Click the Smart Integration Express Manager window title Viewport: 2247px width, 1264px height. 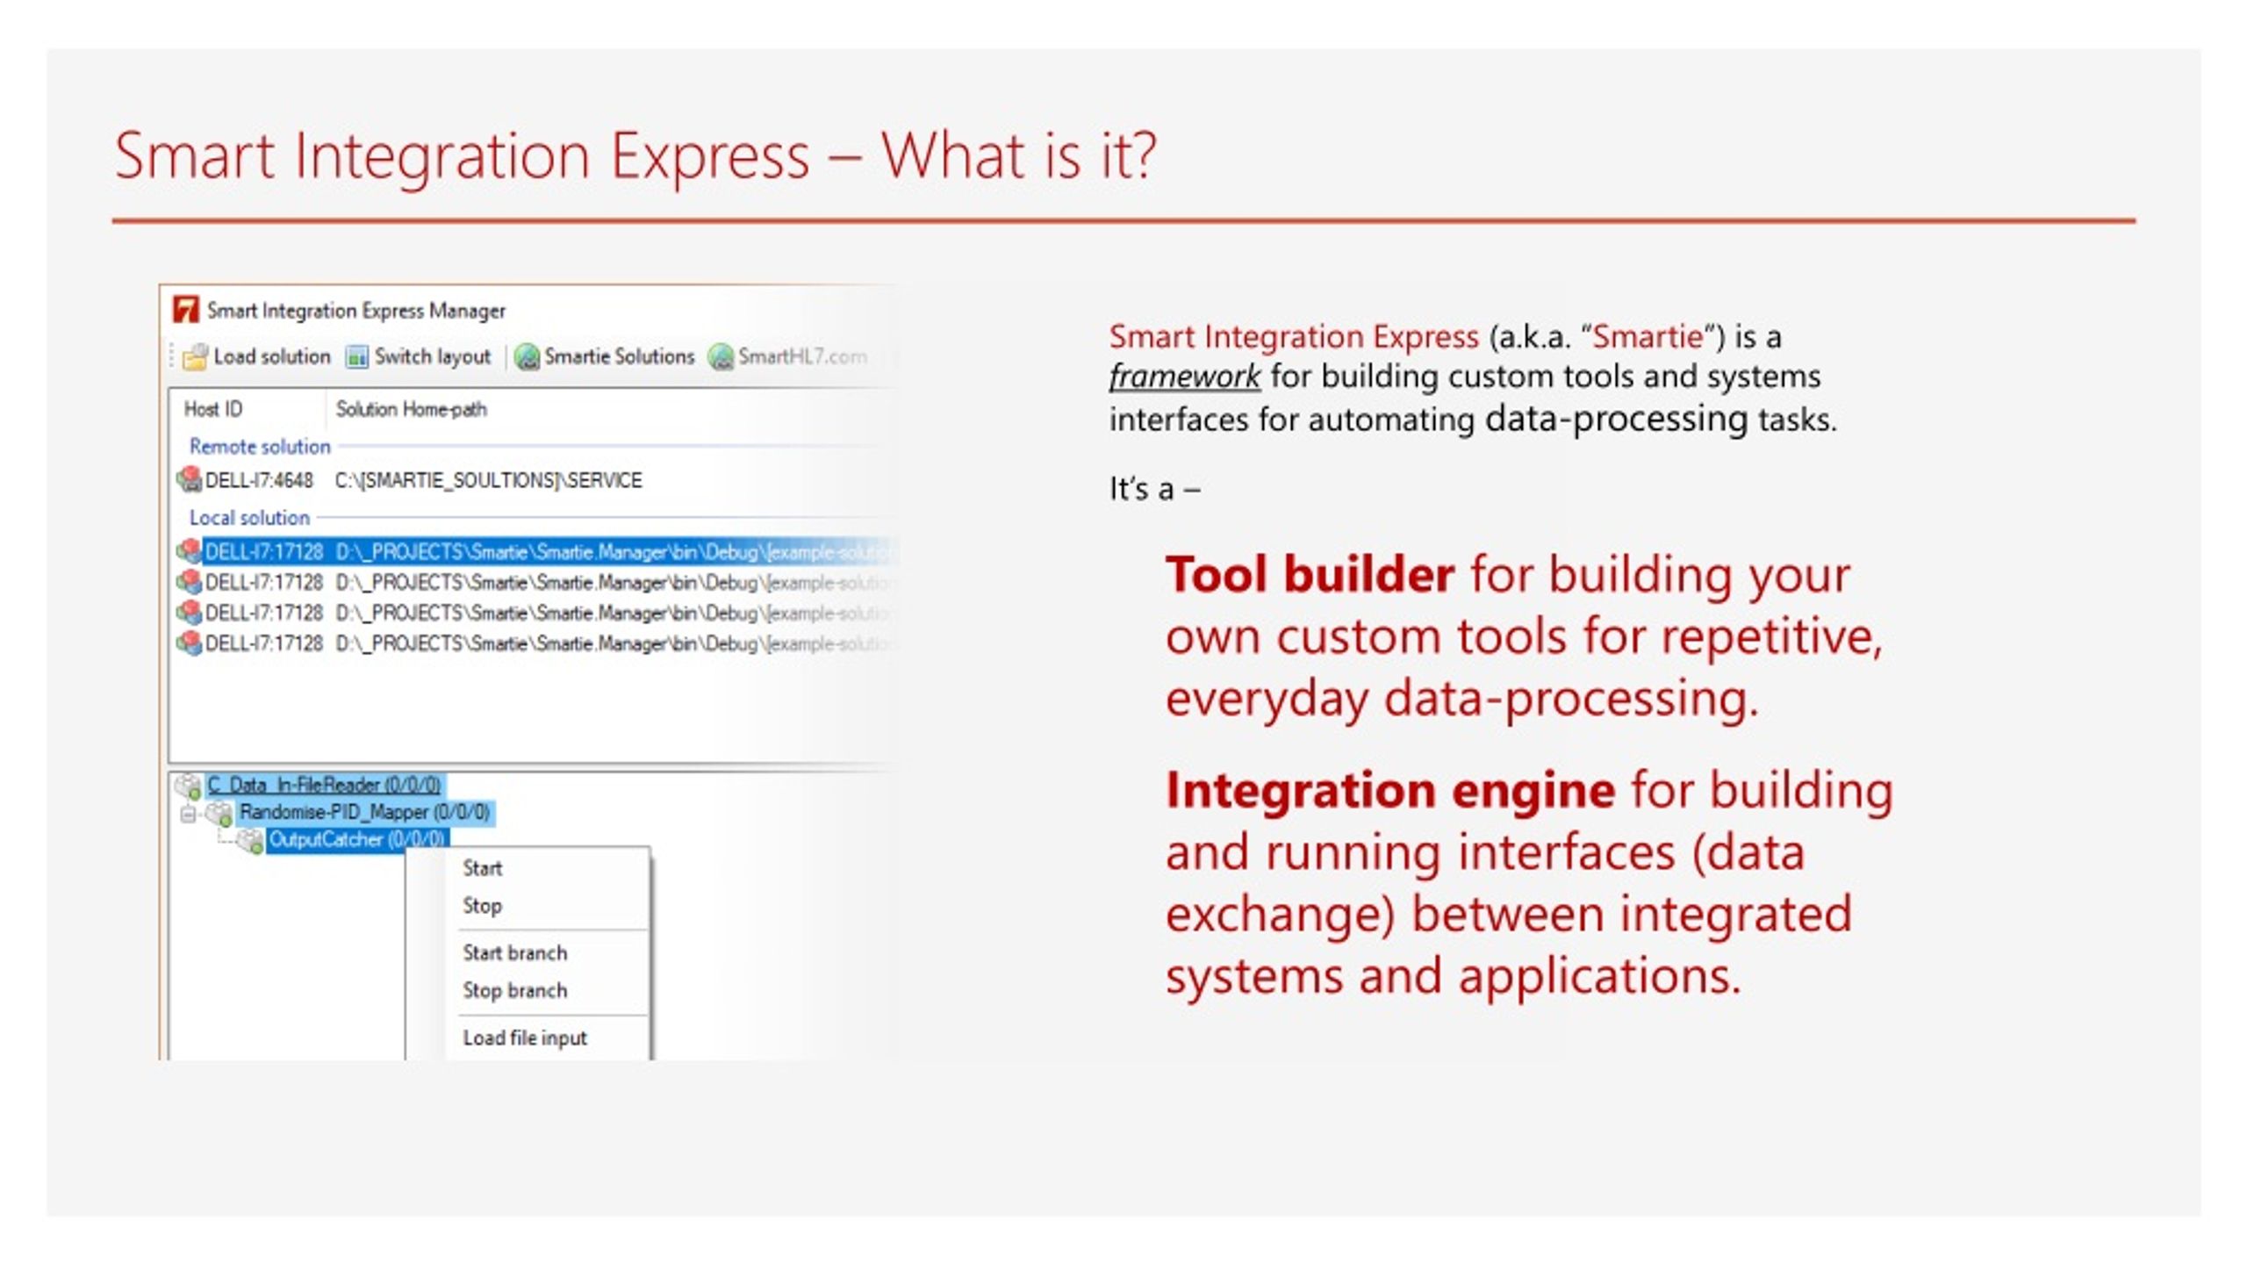click(x=356, y=310)
